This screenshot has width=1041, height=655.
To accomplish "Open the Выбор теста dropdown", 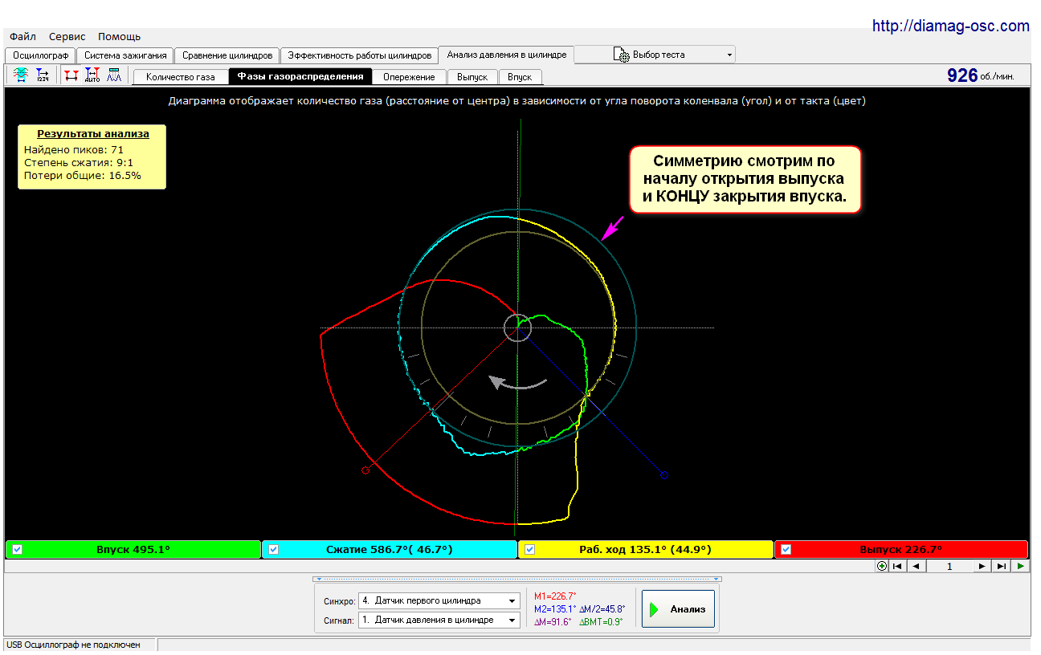I will [729, 55].
